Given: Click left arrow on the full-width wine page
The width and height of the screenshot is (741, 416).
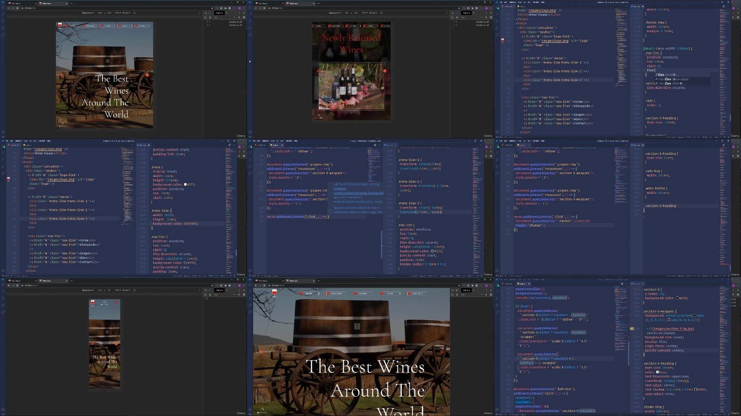Looking at the screenshot, I should click(261, 352).
